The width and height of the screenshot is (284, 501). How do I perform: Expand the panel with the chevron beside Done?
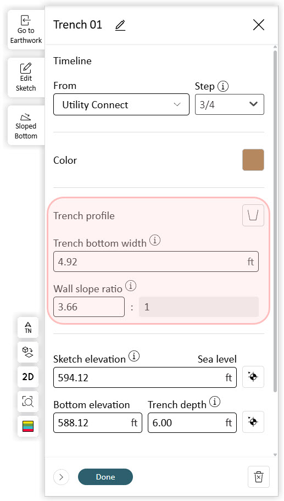tap(62, 477)
